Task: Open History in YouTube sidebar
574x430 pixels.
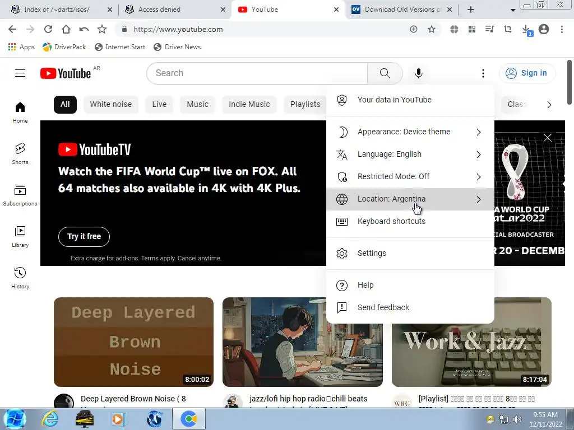Action: tap(20, 278)
